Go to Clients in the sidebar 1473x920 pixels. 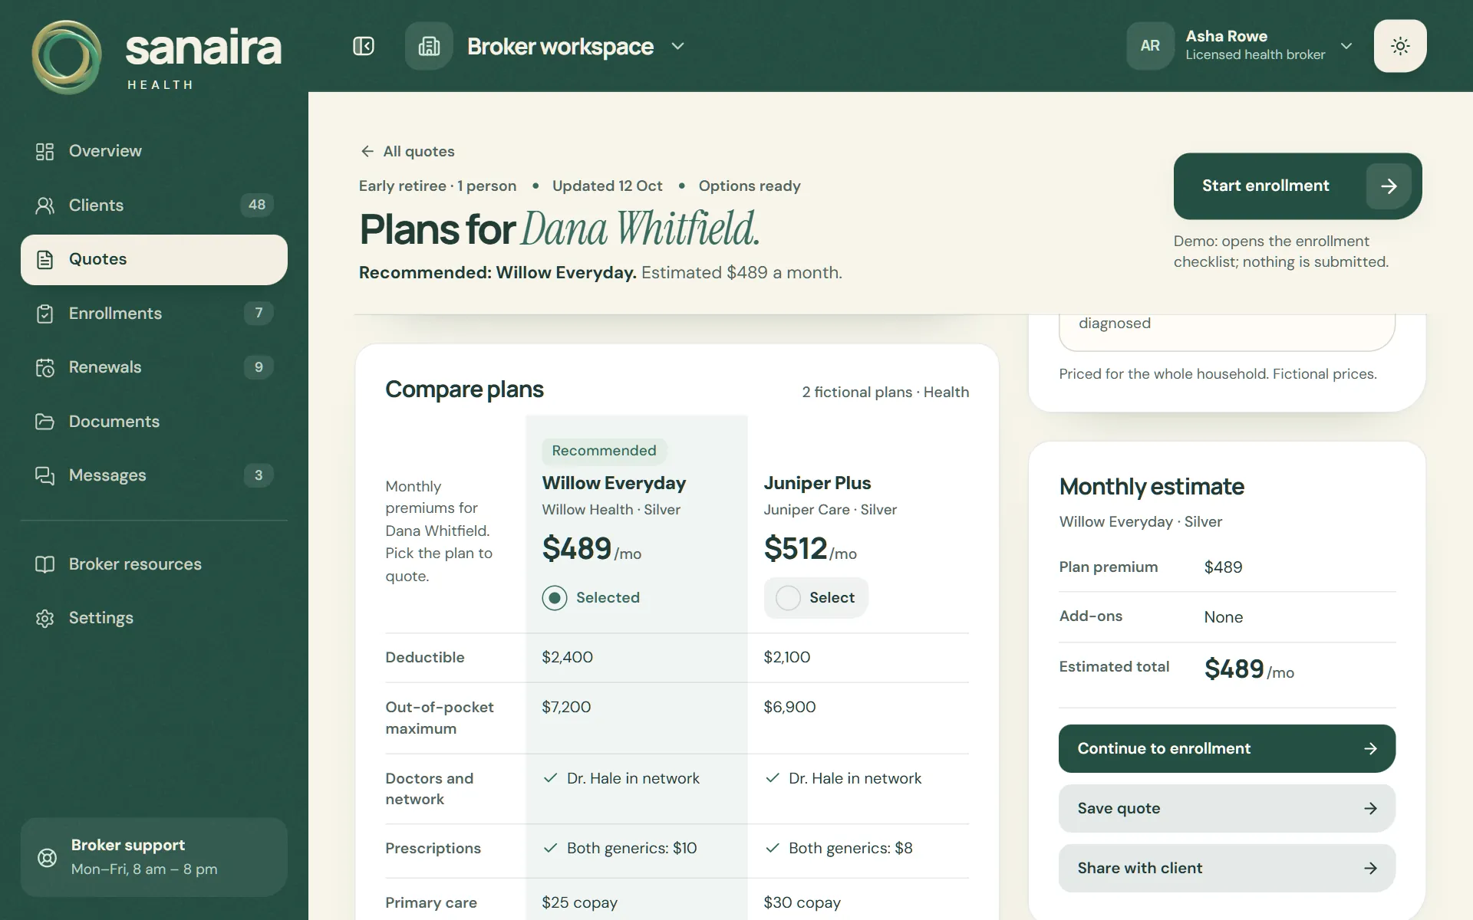153,205
